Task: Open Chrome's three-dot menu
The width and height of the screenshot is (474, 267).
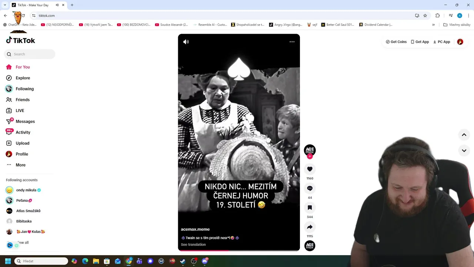Action: (x=469, y=16)
